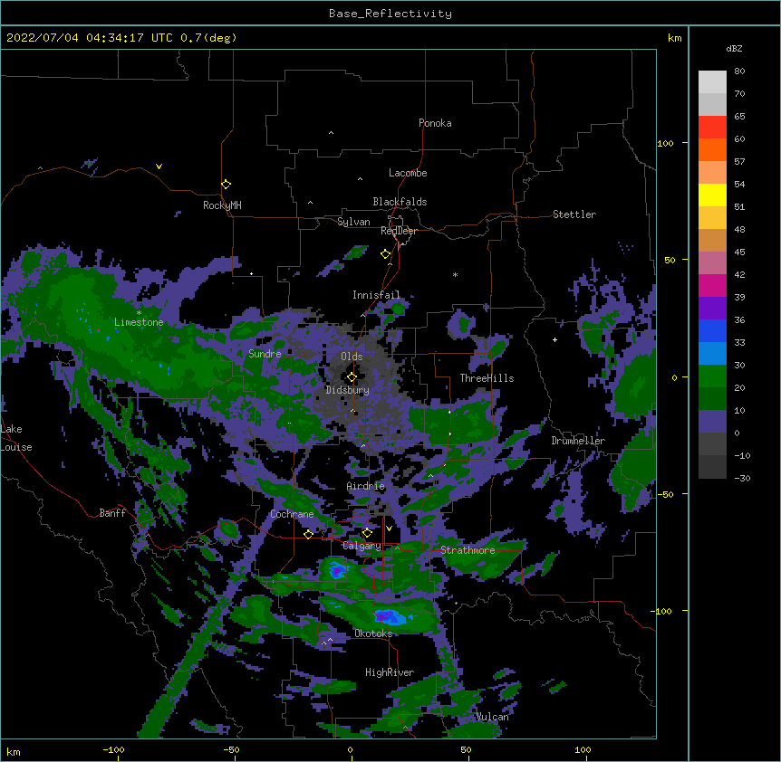Click the Banff label
Image resolution: width=781 pixels, height=762 pixels.
click(x=112, y=513)
